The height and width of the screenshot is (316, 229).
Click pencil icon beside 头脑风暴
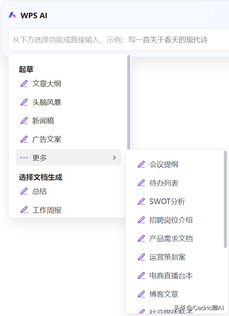coord(24,102)
